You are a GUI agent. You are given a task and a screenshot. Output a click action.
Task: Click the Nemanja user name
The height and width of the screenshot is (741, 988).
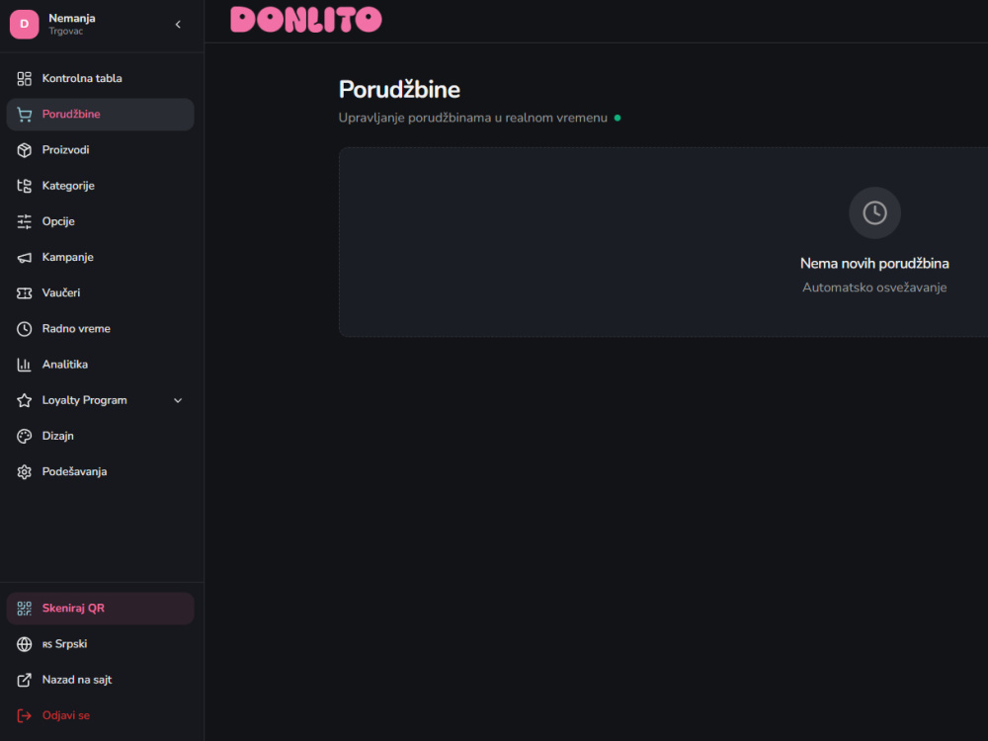[x=72, y=18]
